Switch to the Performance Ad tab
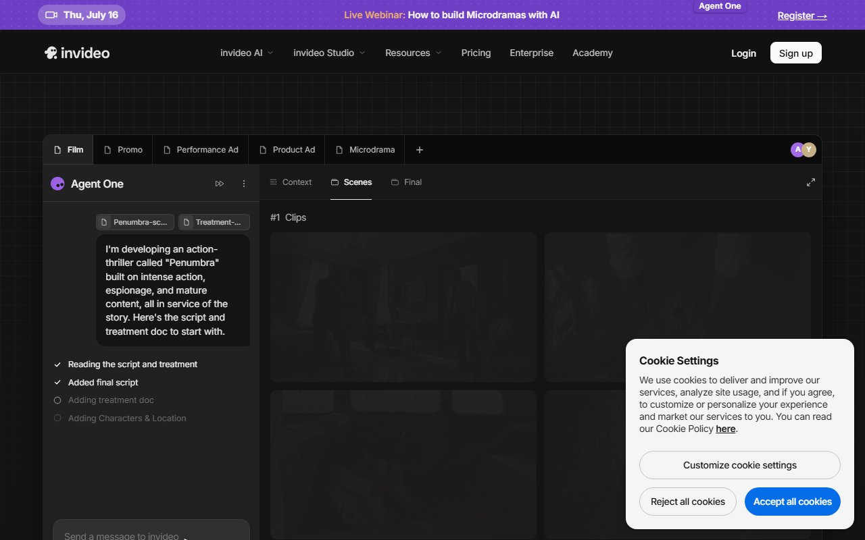Viewport: 865px width, 540px height. [201, 150]
